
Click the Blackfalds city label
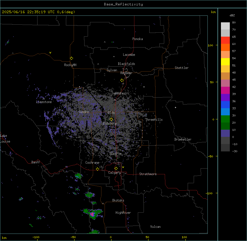tap(126, 64)
